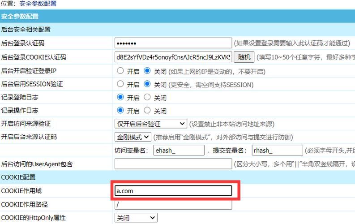355x224 pixels.
Task: Click the 安全参数配置 location link
Action: pos(38,4)
